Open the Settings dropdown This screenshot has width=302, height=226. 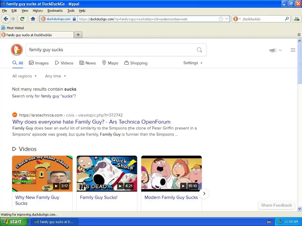coord(193,63)
